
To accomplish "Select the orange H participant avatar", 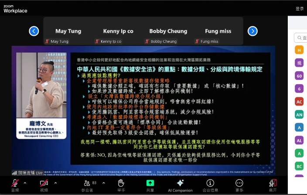I will click(x=299, y=50).
